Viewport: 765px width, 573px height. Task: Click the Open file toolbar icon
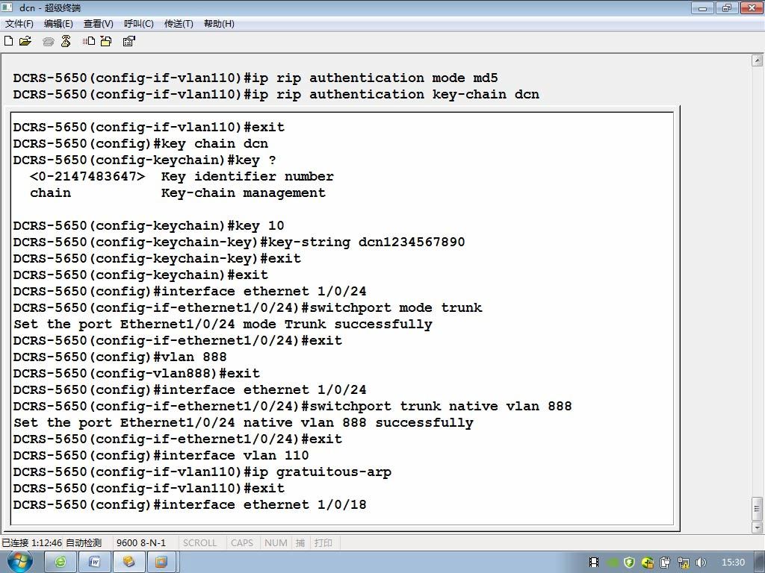click(25, 42)
